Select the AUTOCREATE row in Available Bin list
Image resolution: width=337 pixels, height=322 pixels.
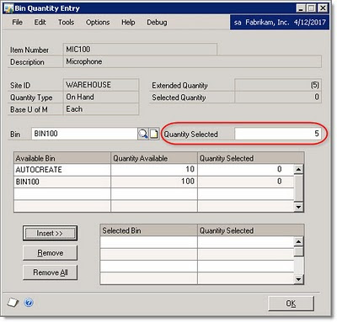click(x=153, y=170)
